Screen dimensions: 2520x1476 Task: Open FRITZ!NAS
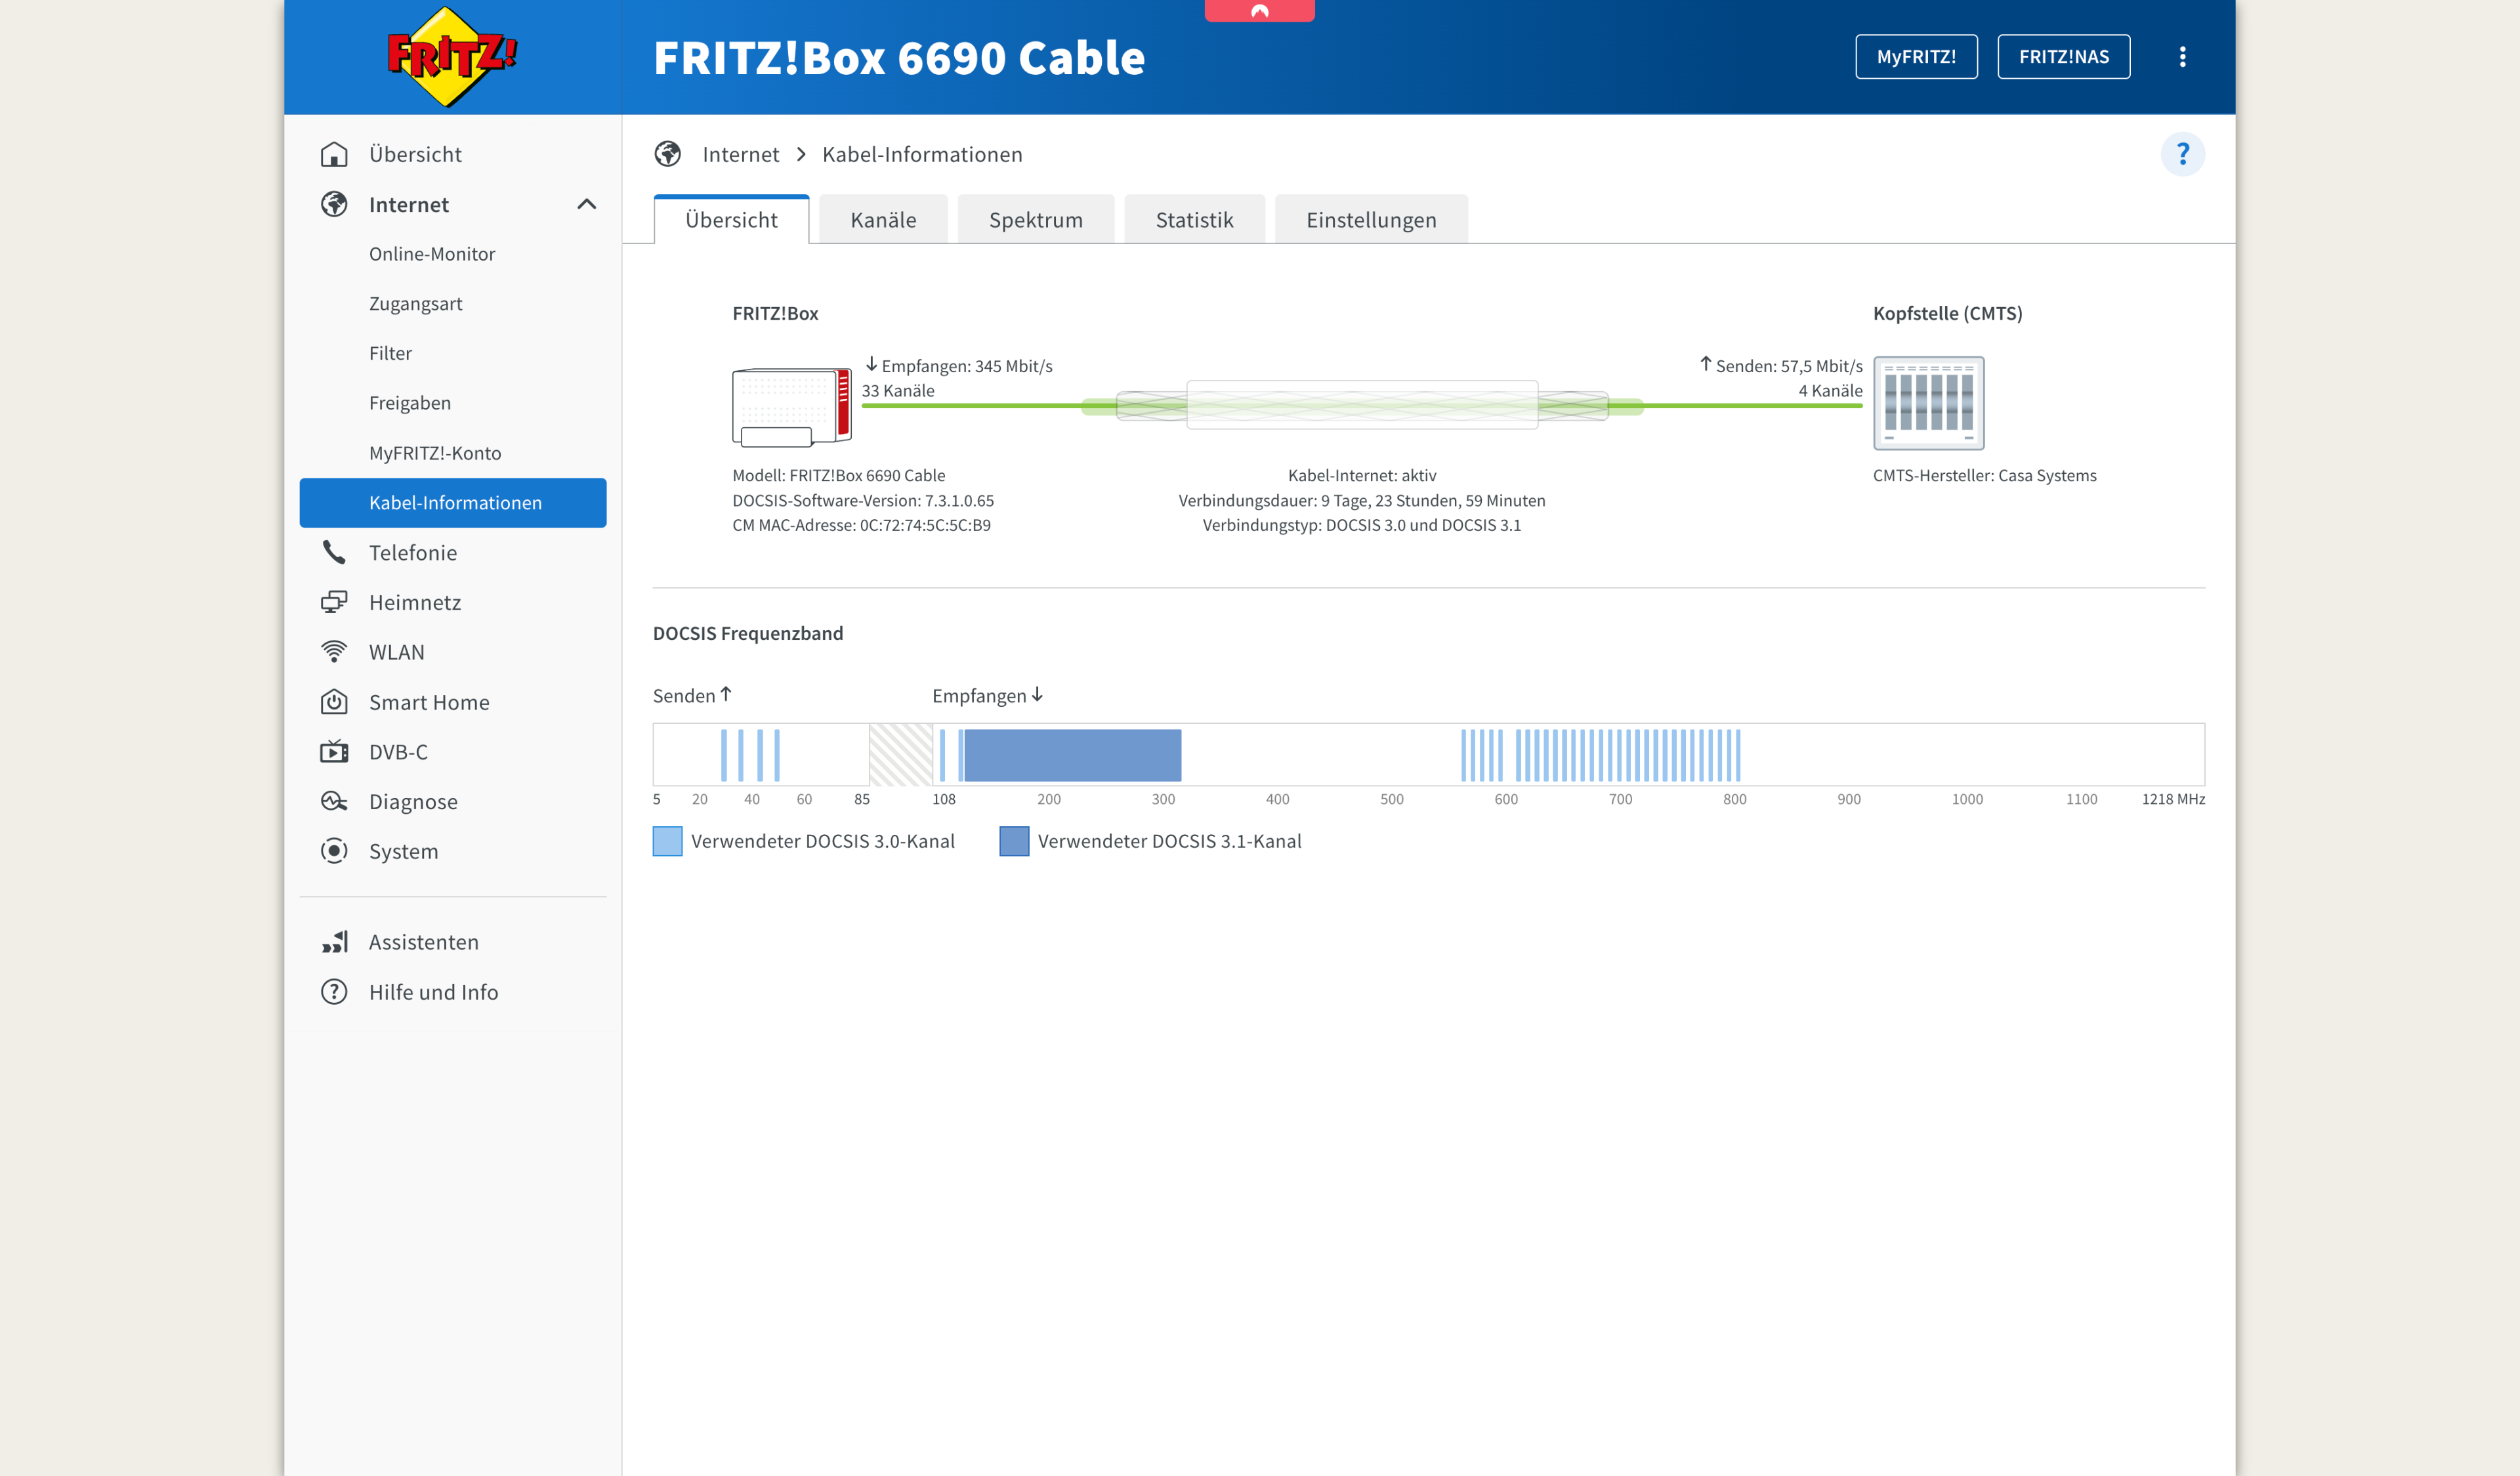pyautogui.click(x=2064, y=57)
